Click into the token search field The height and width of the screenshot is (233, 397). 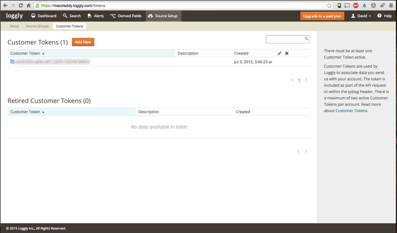[285, 39]
